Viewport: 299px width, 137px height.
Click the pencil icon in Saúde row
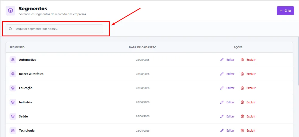pyautogui.click(x=222, y=116)
